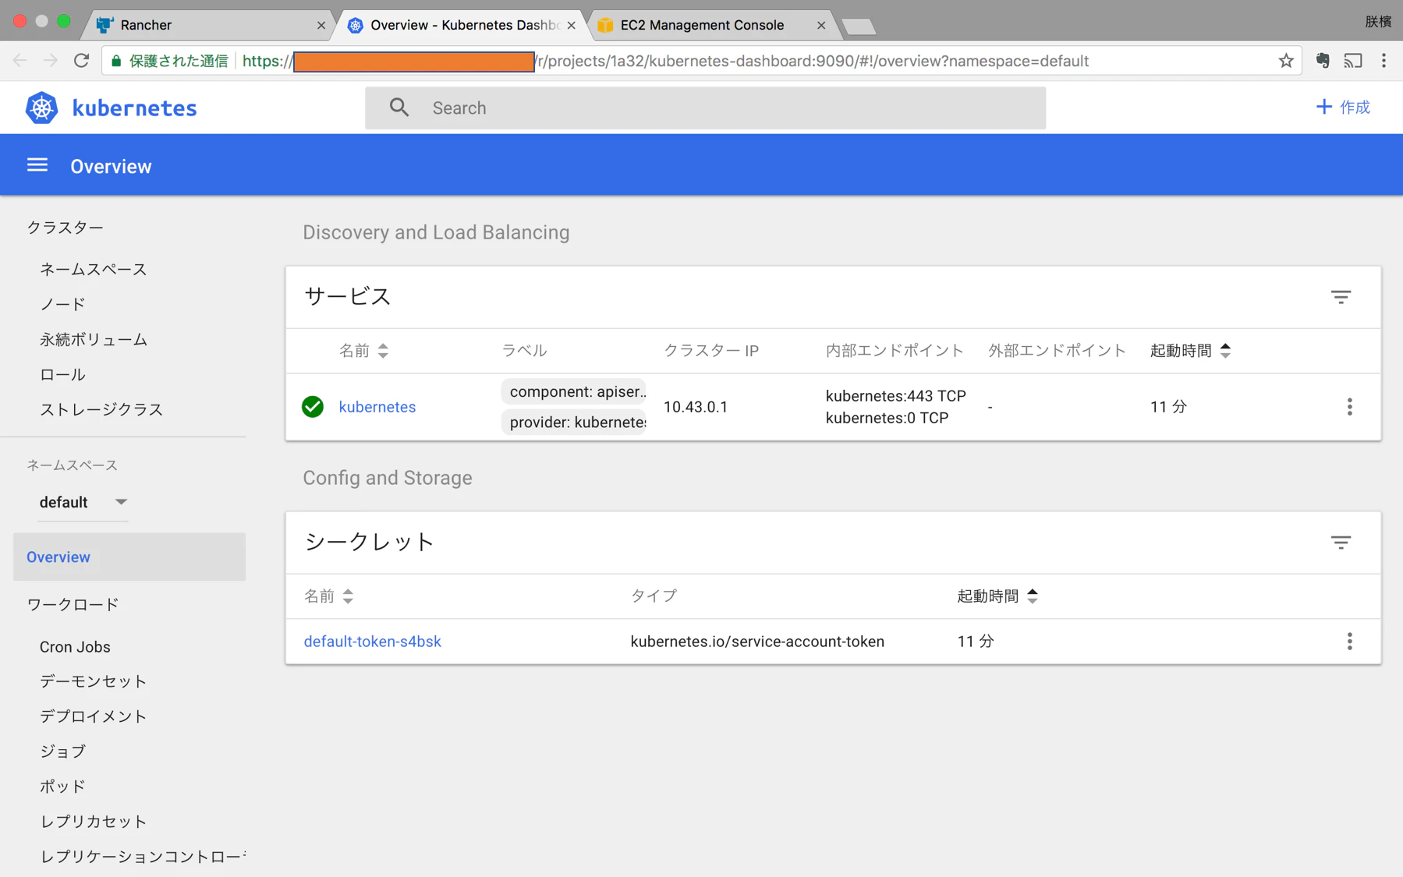Open デプロイメント in sidebar

pyautogui.click(x=94, y=716)
